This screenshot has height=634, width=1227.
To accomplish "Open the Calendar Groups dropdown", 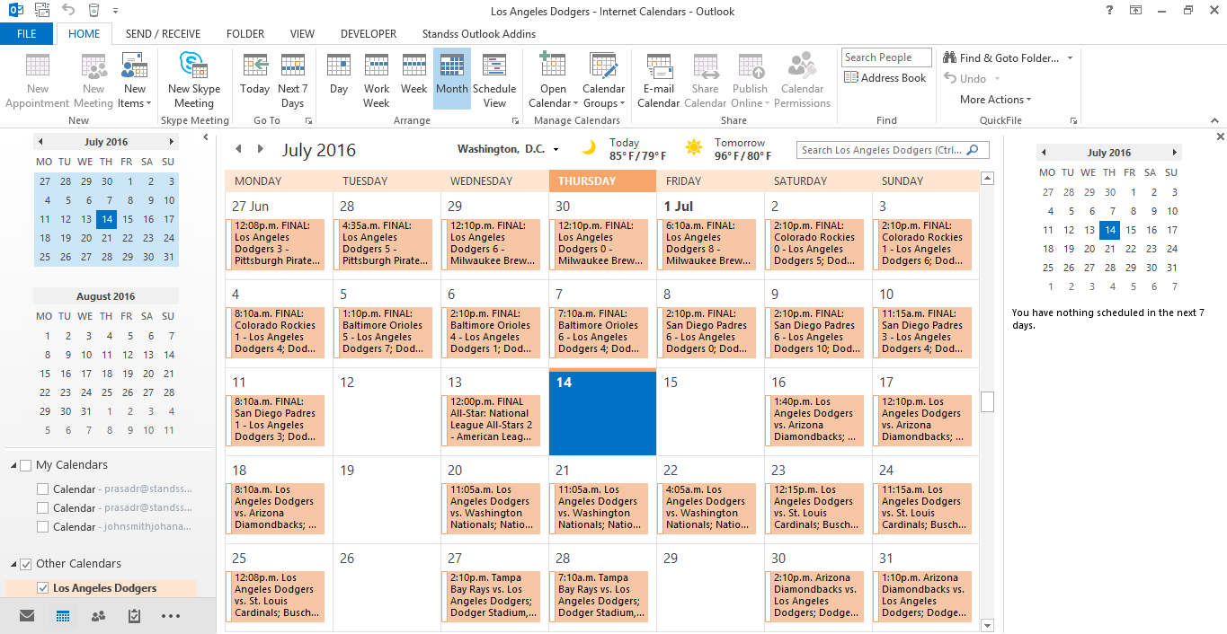I will (604, 81).
